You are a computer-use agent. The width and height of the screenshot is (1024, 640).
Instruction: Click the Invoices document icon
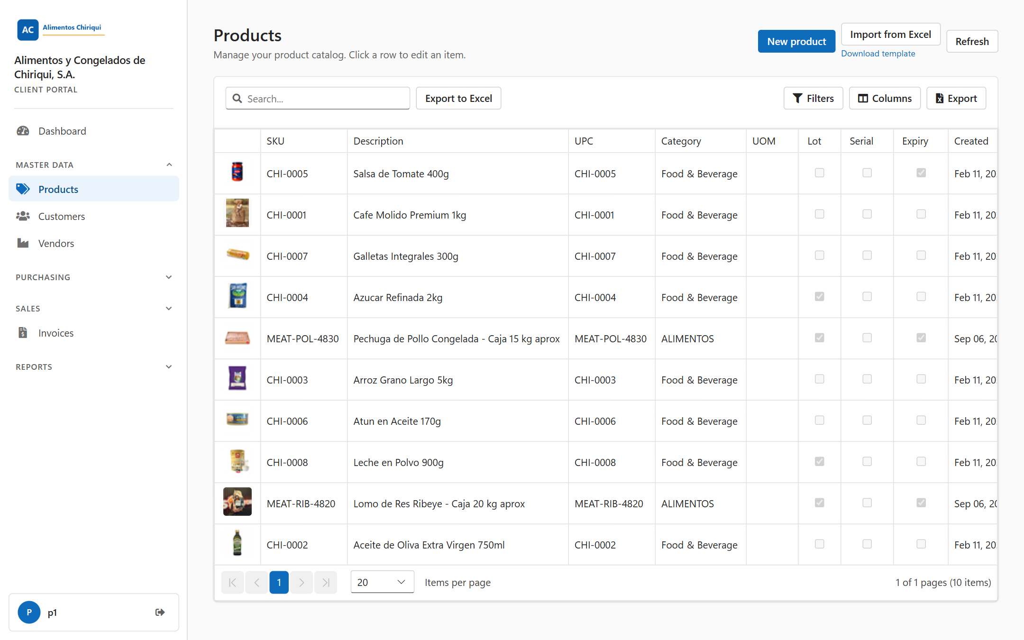coord(23,333)
